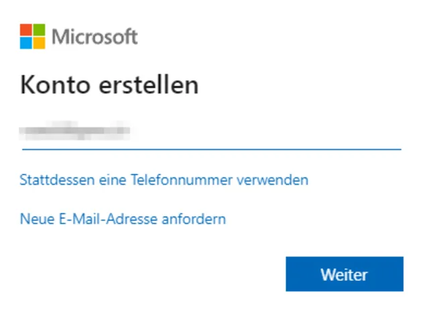Click the word "E-Mail-Adresse" in the second link
The image size is (429, 311).
[x=106, y=219]
